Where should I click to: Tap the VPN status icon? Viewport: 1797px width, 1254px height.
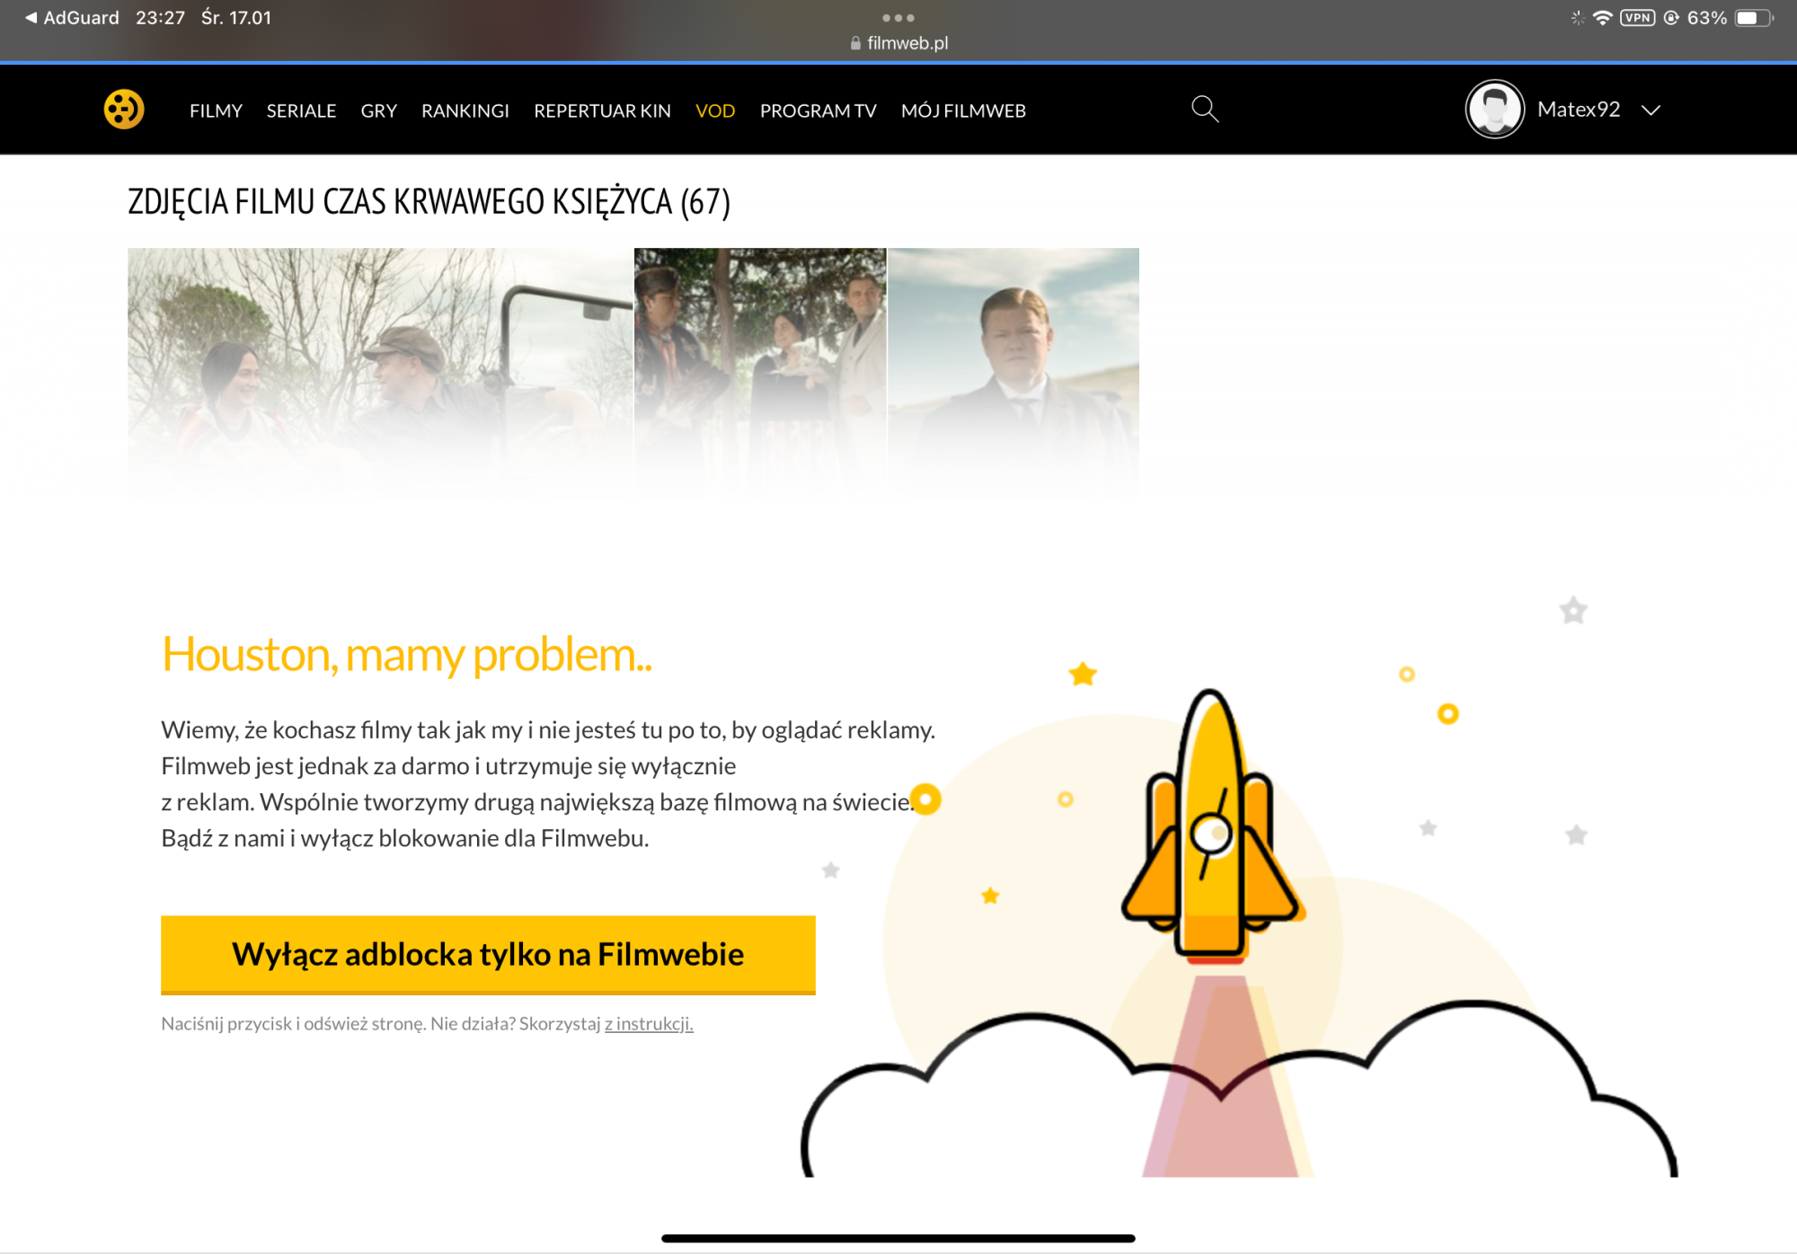pos(1637,16)
